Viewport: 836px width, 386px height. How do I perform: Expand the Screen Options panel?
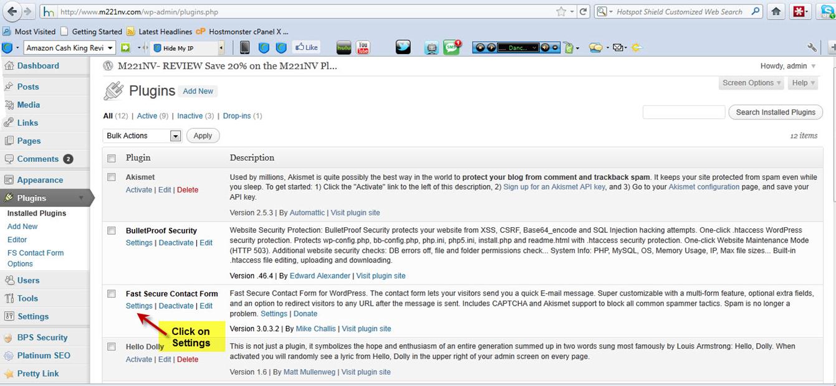[751, 83]
